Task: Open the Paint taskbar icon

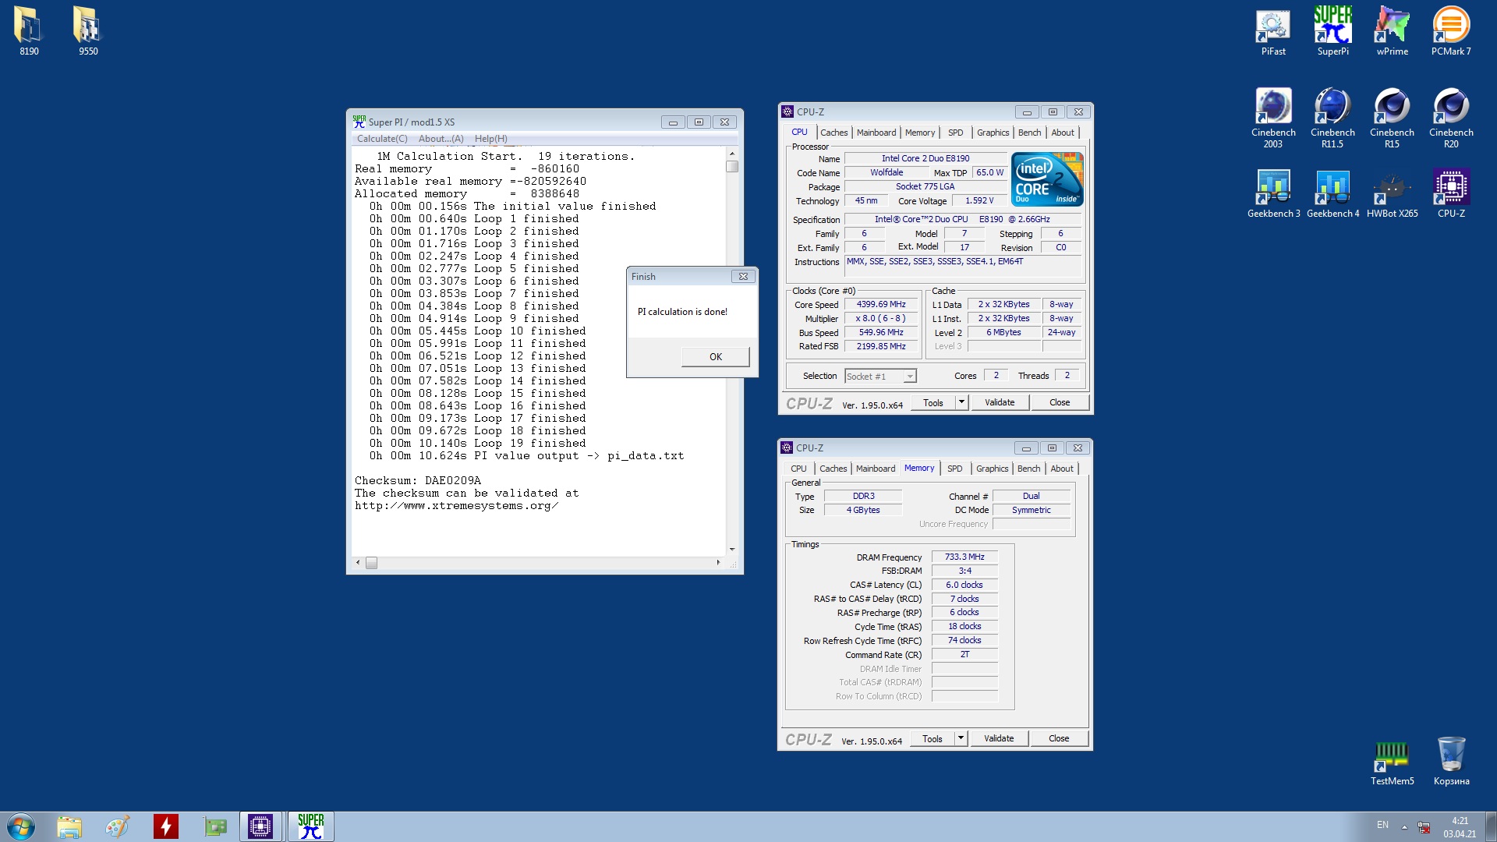Action: 118,826
